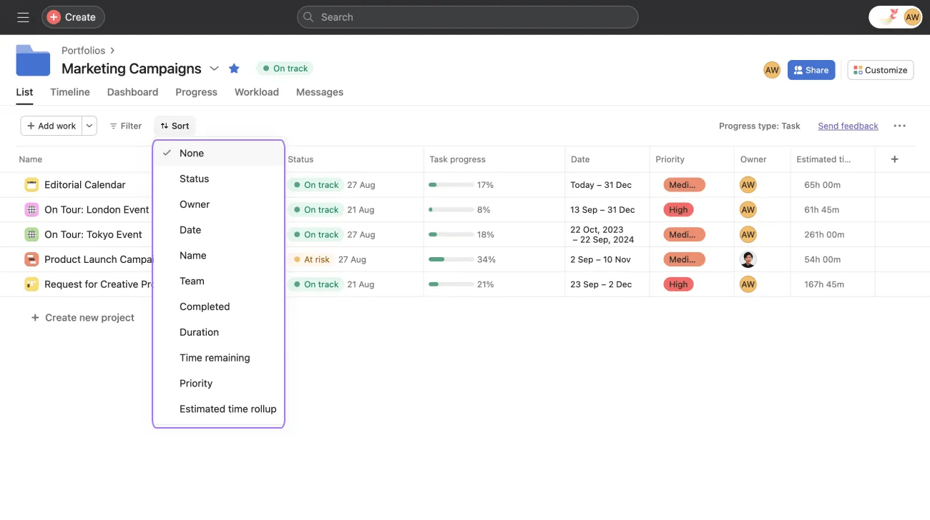930x520 pixels.
Task: Click the blue star favorite icon
Action: point(234,69)
